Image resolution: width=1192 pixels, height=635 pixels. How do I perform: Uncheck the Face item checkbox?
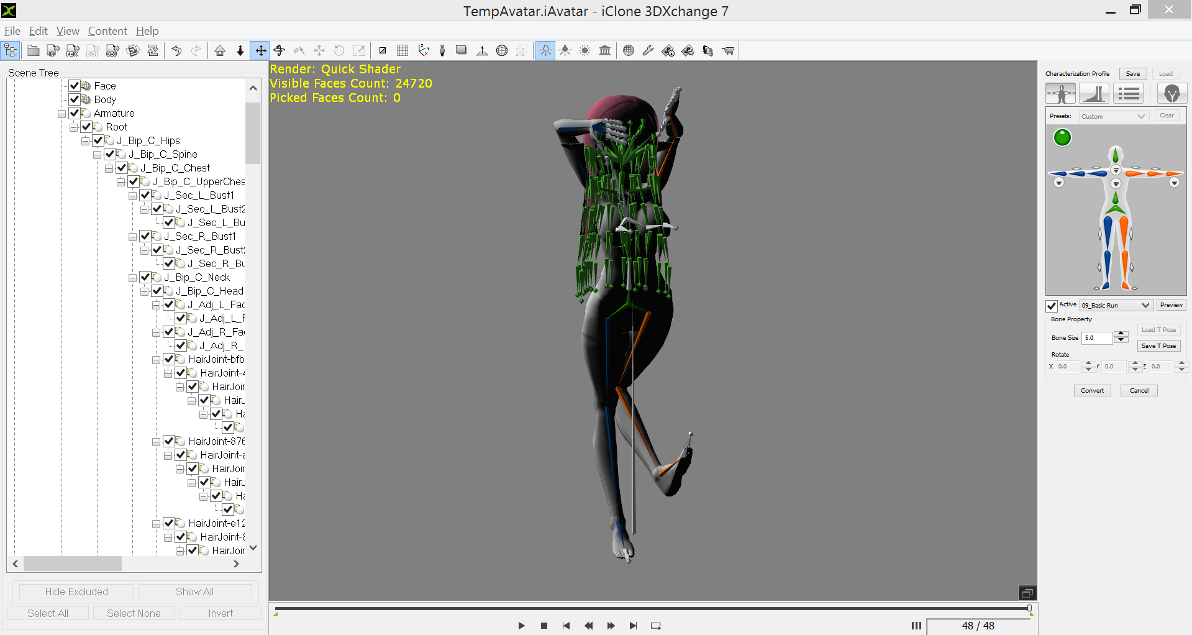point(75,86)
